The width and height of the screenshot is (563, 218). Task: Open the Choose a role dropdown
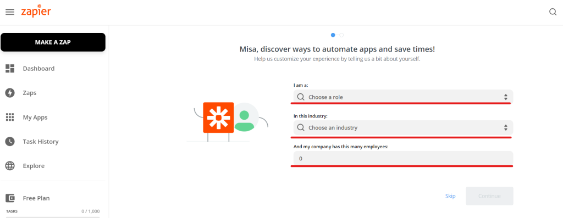(403, 97)
